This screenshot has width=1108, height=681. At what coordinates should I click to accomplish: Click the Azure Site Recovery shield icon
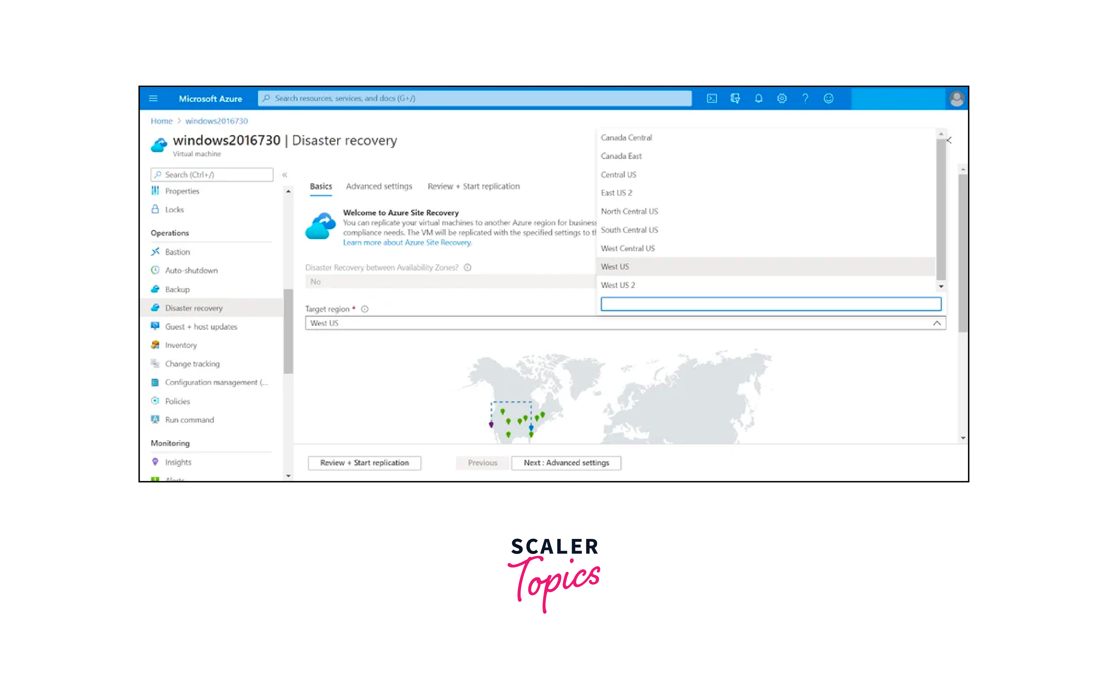pyautogui.click(x=321, y=226)
